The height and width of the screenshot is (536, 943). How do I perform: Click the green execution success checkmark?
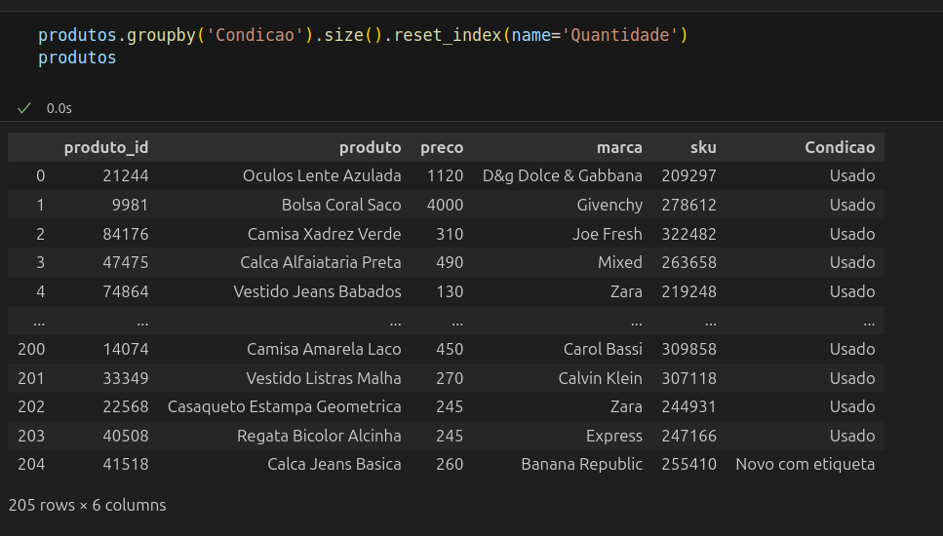(x=24, y=108)
